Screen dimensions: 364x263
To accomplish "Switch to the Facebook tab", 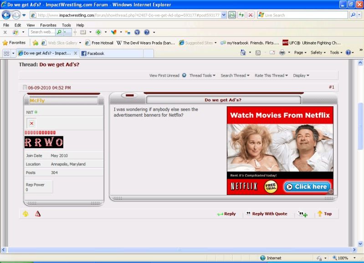I will point(112,54).
